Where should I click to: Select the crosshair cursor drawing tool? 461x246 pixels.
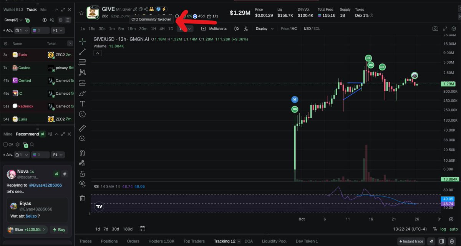coord(82,41)
